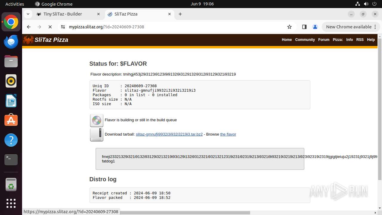Click the CD disc build status icon

point(97,120)
